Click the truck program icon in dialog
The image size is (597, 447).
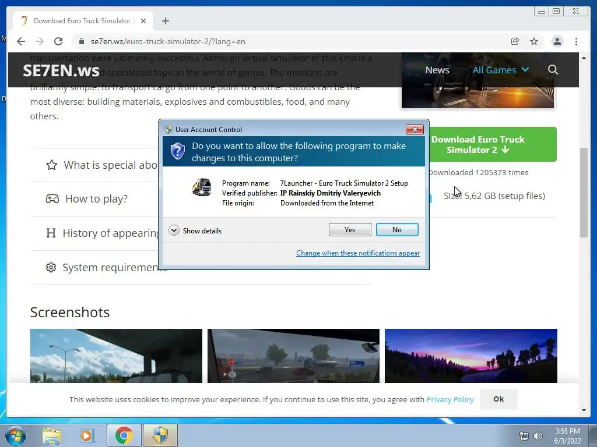(202, 187)
